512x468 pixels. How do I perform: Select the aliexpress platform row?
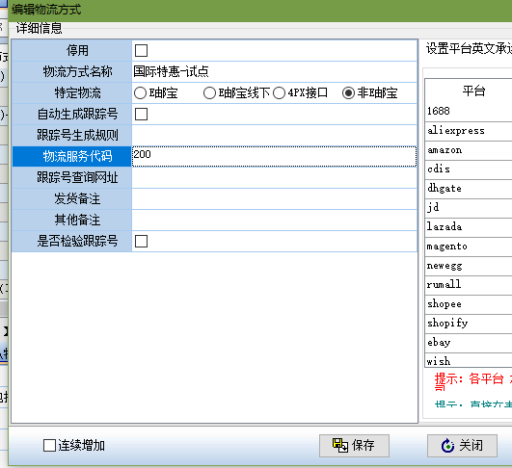[469, 131]
